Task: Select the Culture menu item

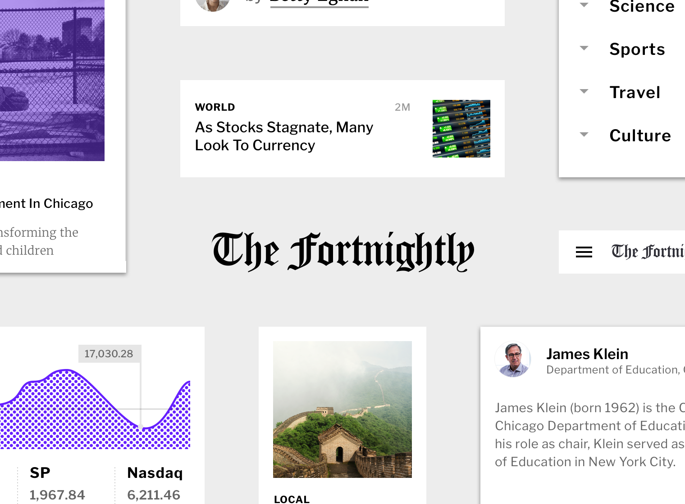Action: 640,135
